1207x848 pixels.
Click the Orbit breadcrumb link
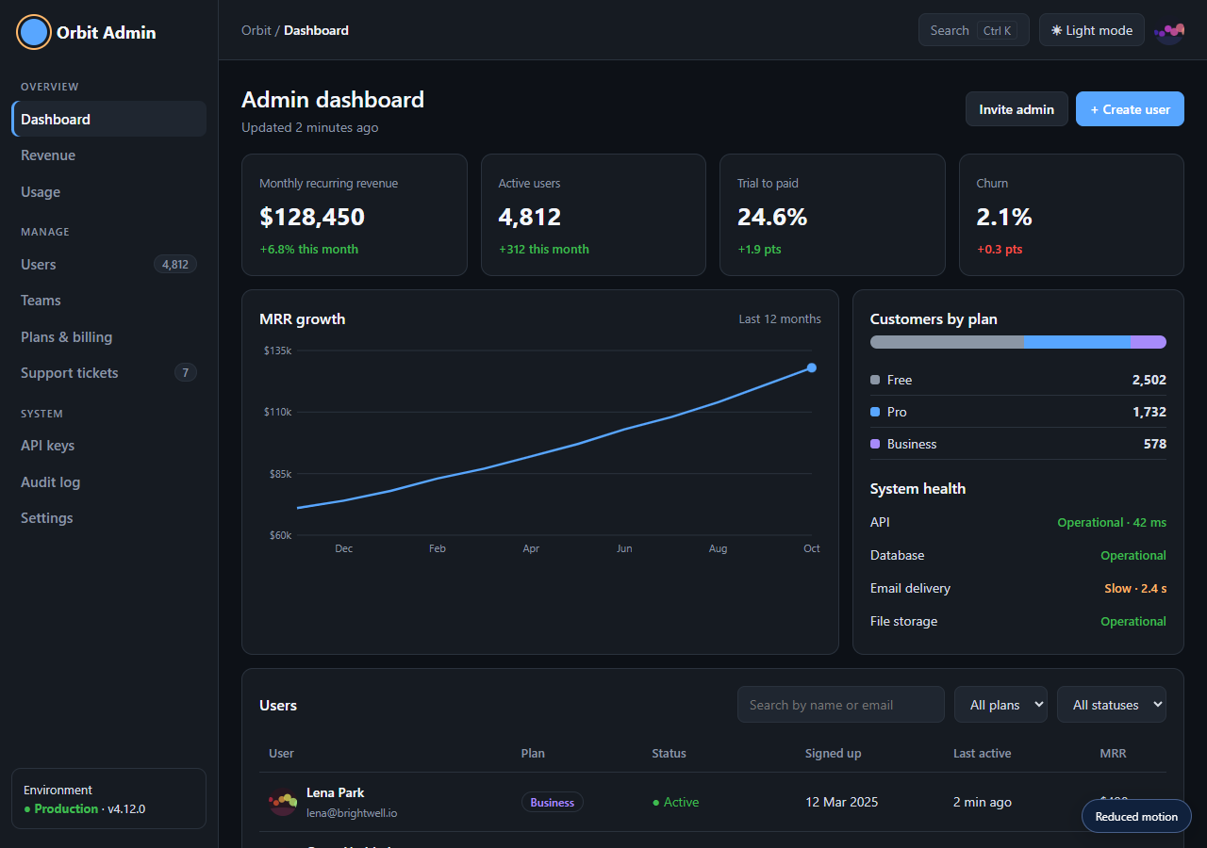pos(256,30)
